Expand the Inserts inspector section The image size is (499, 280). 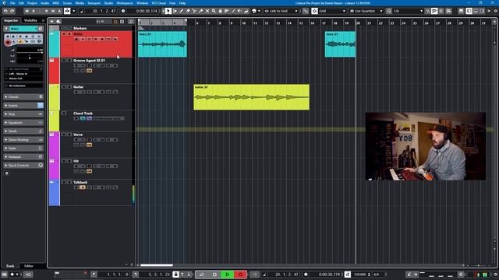pos(23,106)
